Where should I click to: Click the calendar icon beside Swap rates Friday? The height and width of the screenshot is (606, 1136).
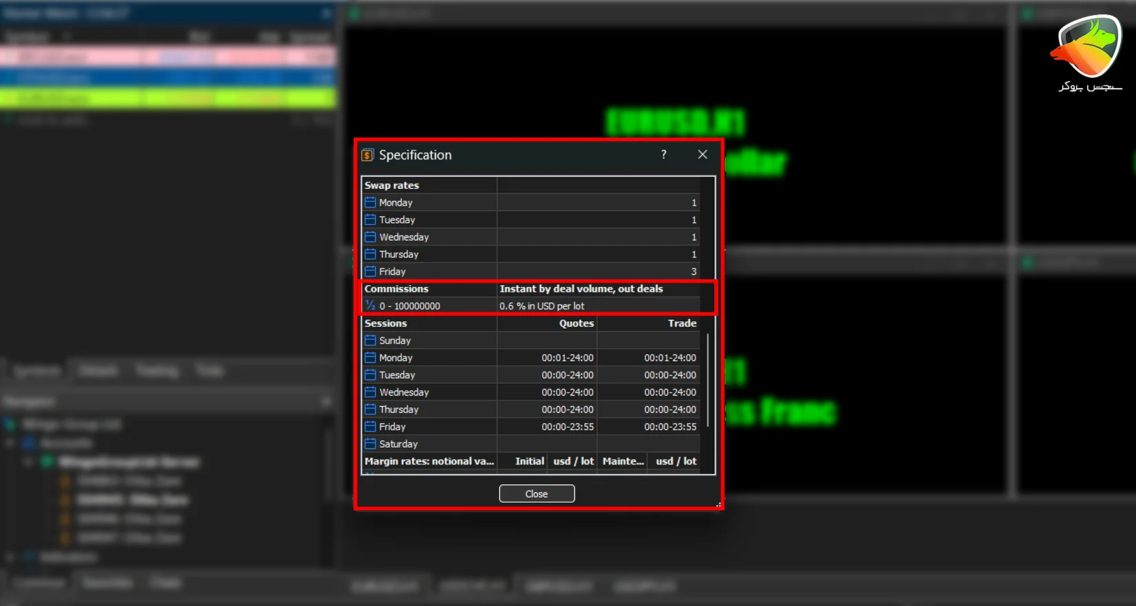370,271
